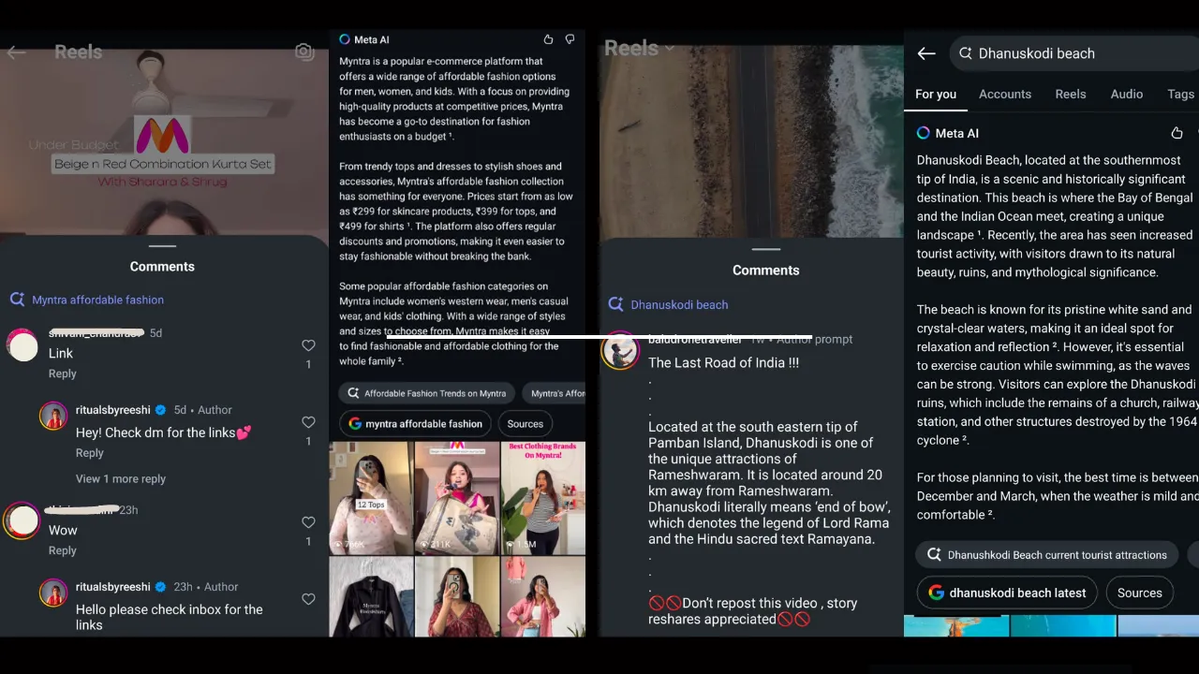
Task: Reply to the Wow comment
Action: pyautogui.click(x=63, y=550)
